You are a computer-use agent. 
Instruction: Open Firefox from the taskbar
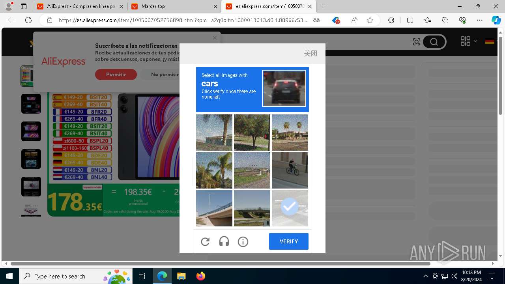200,276
